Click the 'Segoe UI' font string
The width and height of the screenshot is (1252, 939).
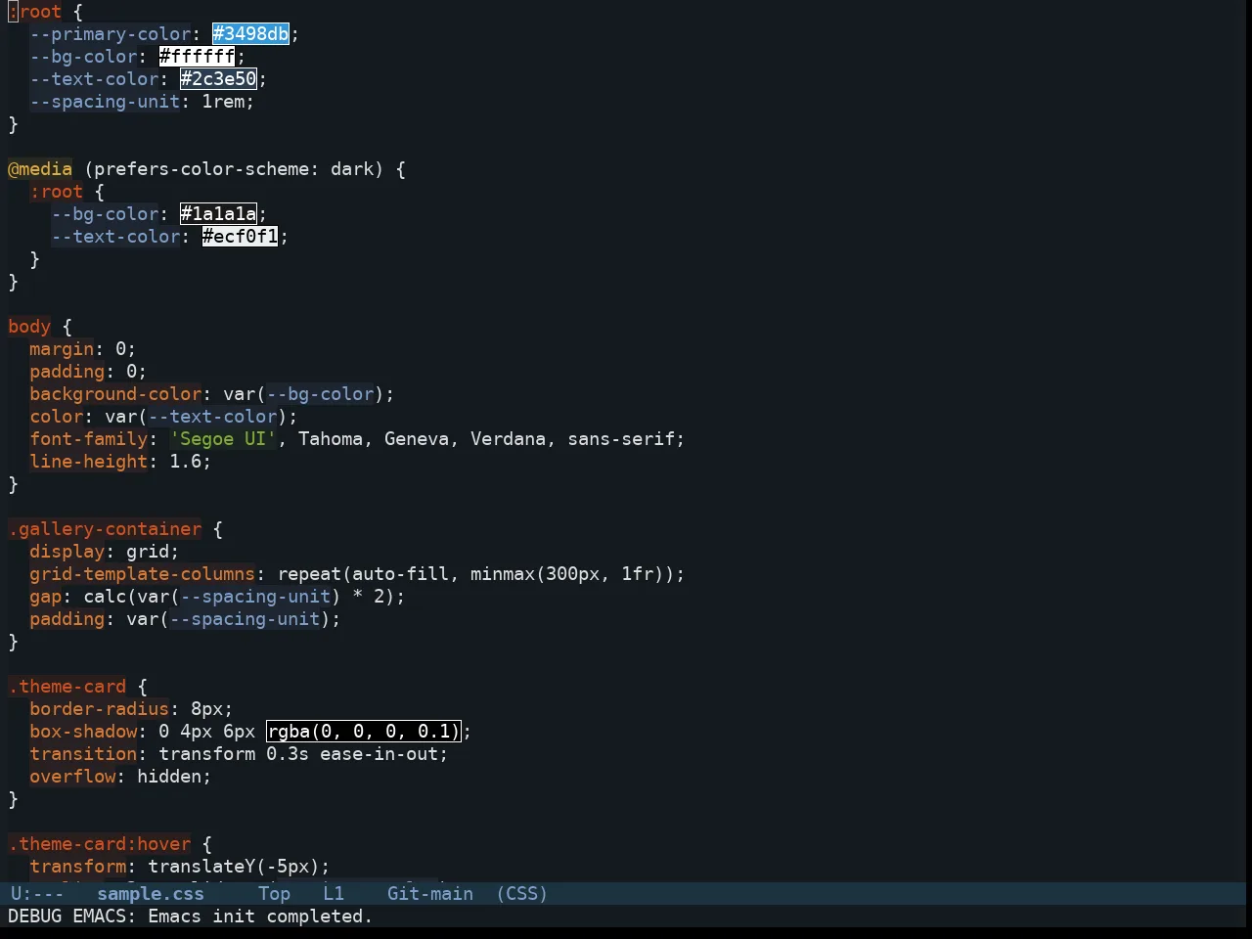pos(223,439)
